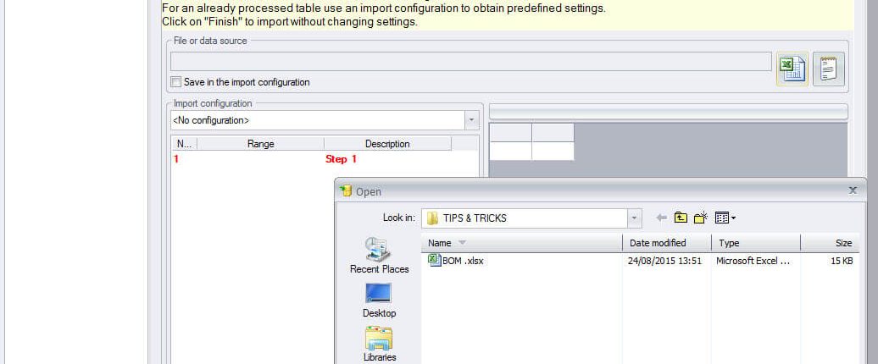The height and width of the screenshot is (364, 878).
Task: Click the text file source notepad icon
Action: pyautogui.click(x=829, y=69)
